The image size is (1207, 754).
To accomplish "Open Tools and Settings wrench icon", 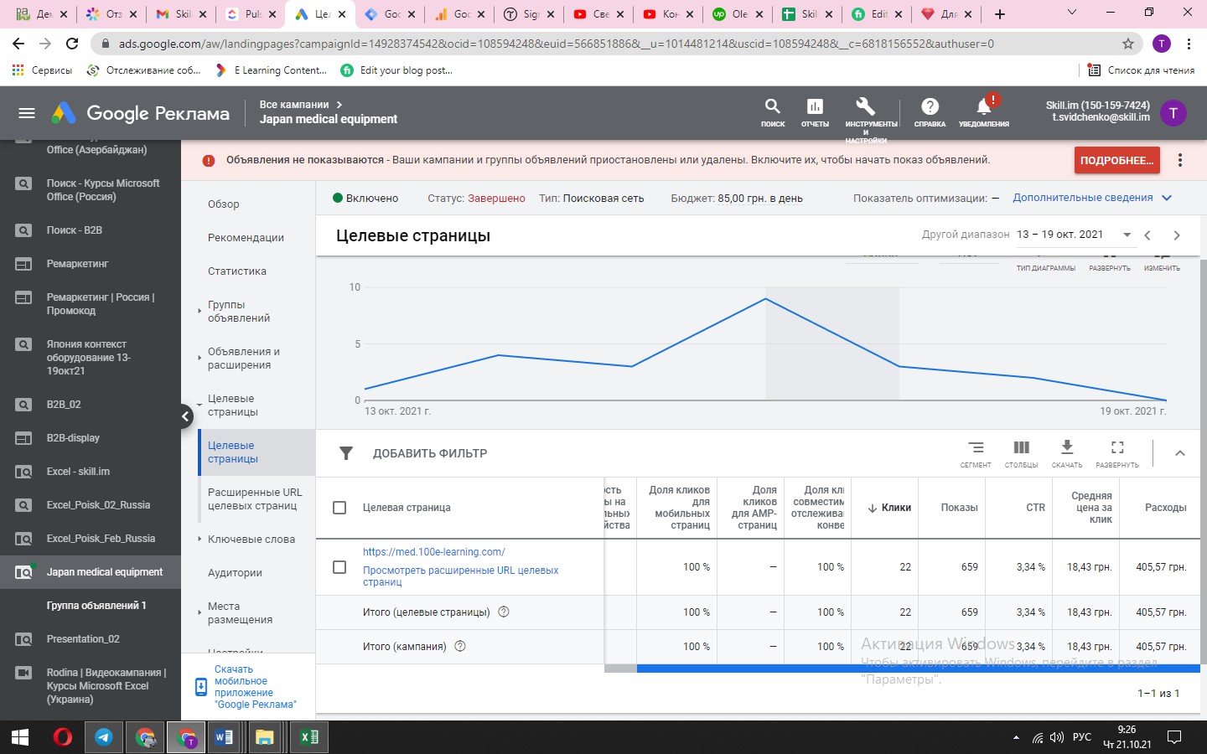I will (x=865, y=106).
